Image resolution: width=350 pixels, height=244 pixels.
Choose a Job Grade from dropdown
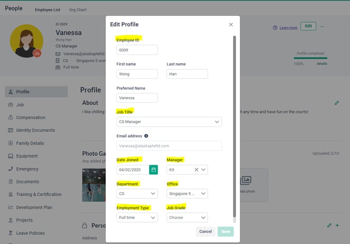point(187,218)
